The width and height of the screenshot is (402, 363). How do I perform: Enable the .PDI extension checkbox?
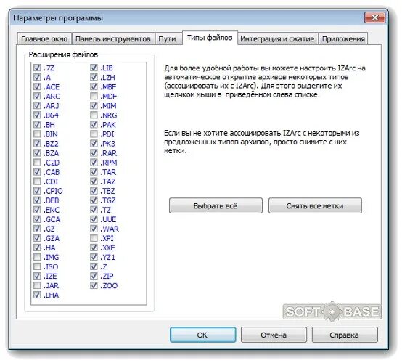coord(94,134)
